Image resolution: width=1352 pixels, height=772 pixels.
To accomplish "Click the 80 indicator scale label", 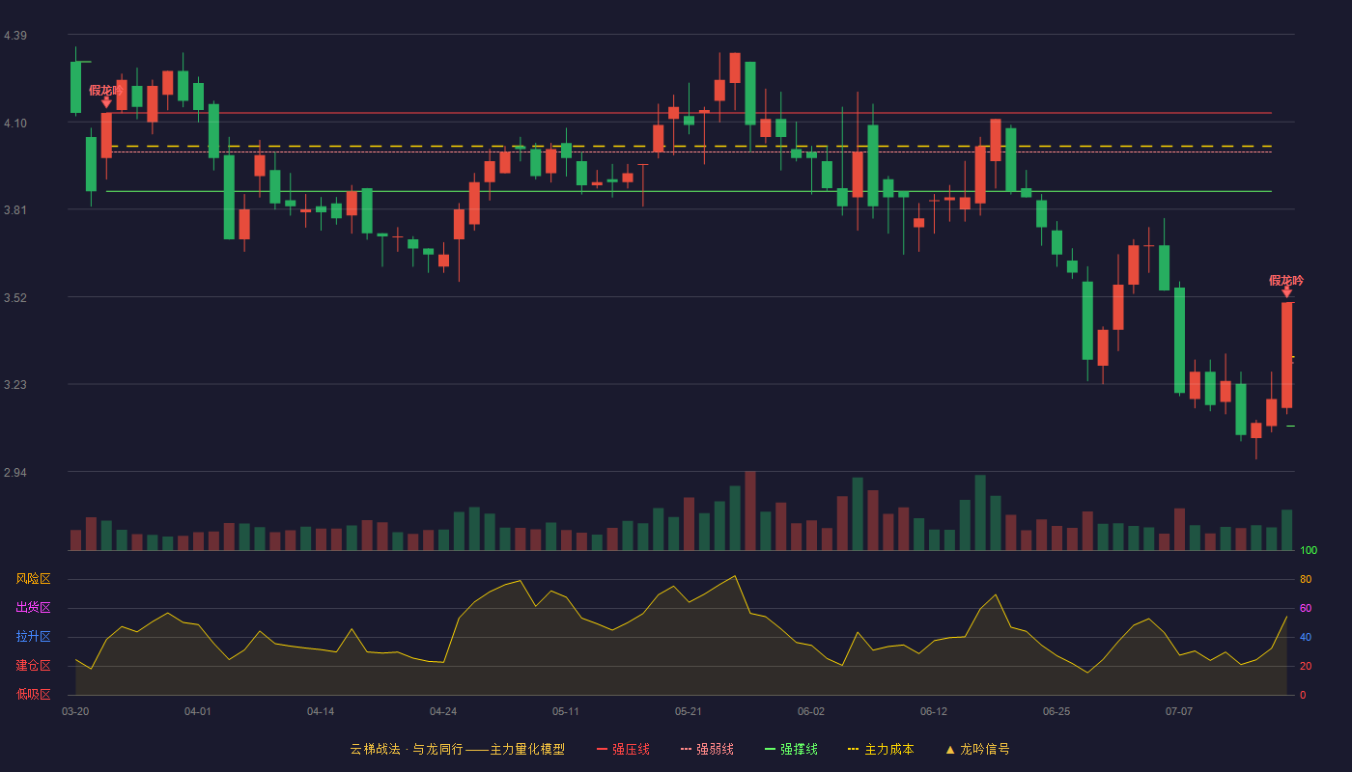I will tap(1306, 579).
